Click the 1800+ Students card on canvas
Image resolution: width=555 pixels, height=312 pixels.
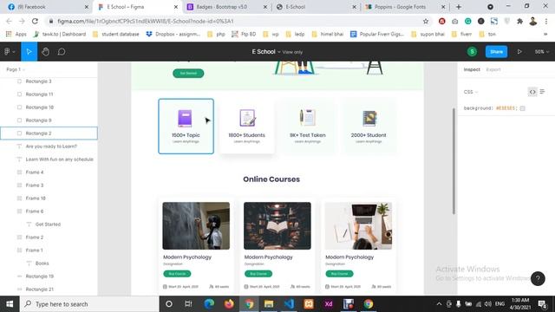246,127
